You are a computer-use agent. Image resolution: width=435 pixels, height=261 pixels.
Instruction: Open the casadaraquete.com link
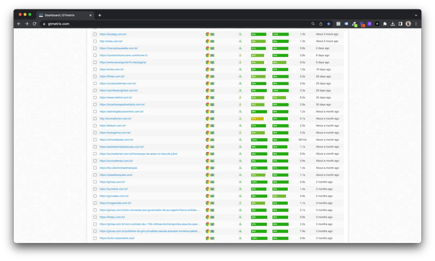116,175
